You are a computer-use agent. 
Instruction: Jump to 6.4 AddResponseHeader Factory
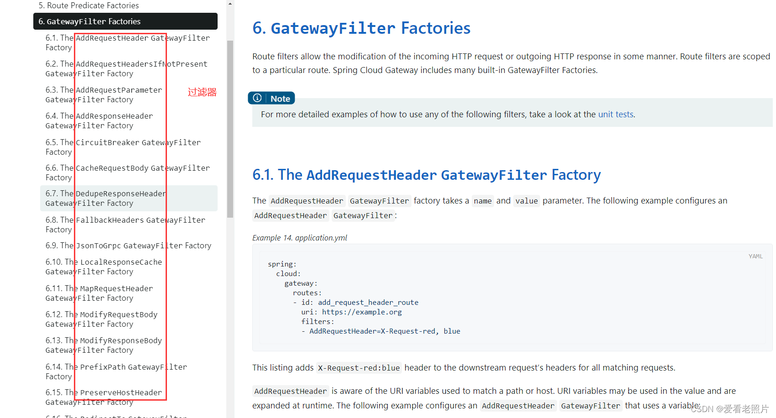[99, 120]
